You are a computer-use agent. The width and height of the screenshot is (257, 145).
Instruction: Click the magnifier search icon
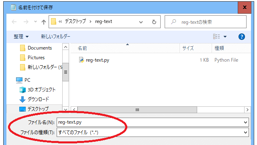(x=173, y=22)
